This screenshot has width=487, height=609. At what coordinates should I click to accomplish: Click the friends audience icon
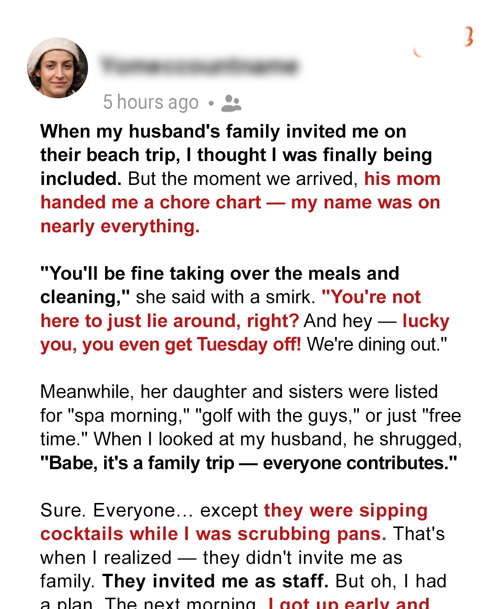point(231,103)
